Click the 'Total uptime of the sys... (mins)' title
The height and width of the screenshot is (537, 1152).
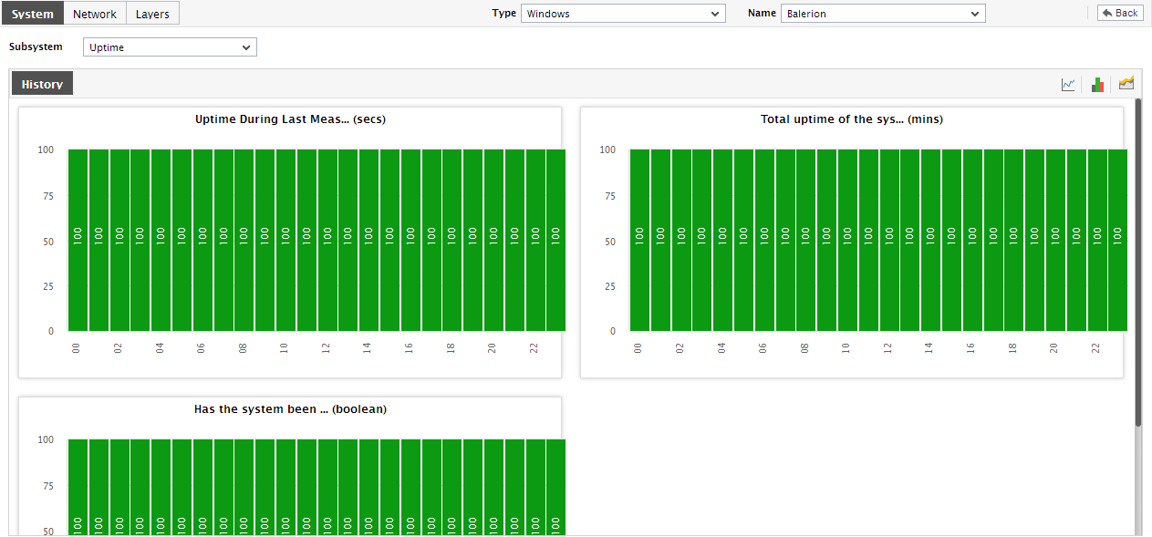tap(852, 119)
